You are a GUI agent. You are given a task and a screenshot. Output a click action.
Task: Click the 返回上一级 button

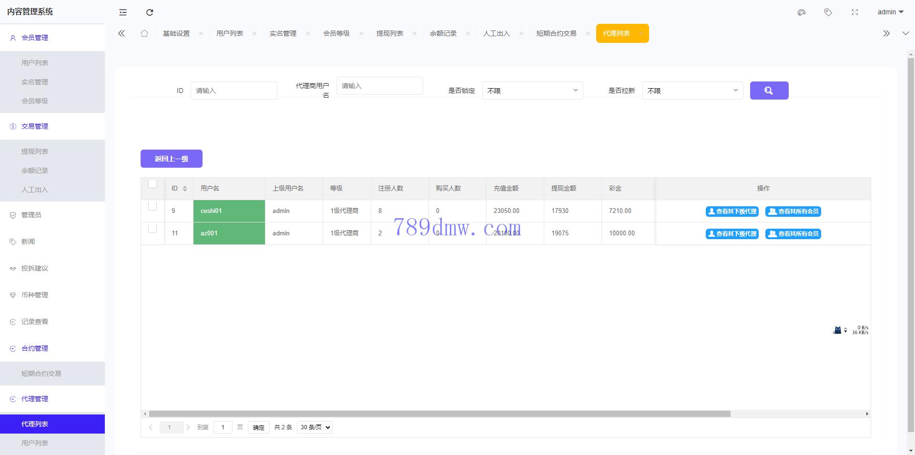(171, 159)
